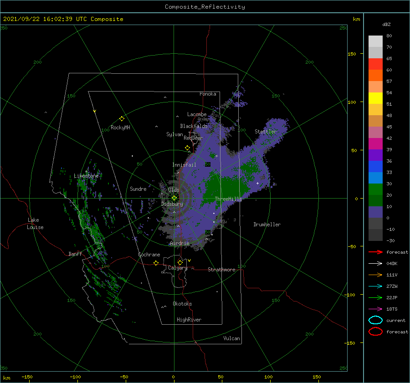Click the magenta 18TS arrow symbol
Image resolution: width=410 pixels, height=383 pixels.
pyautogui.click(x=375, y=309)
